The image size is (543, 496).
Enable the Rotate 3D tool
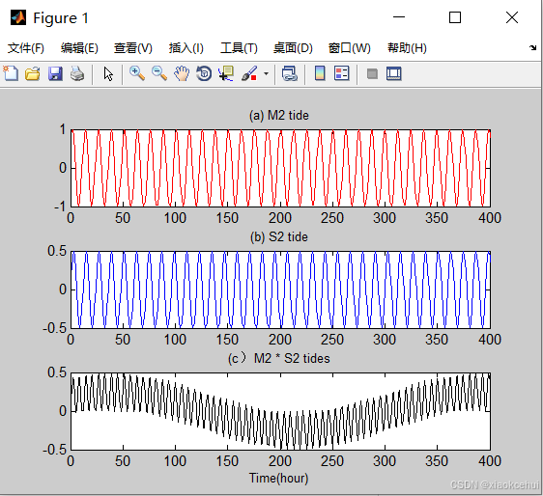pyautogui.click(x=204, y=73)
